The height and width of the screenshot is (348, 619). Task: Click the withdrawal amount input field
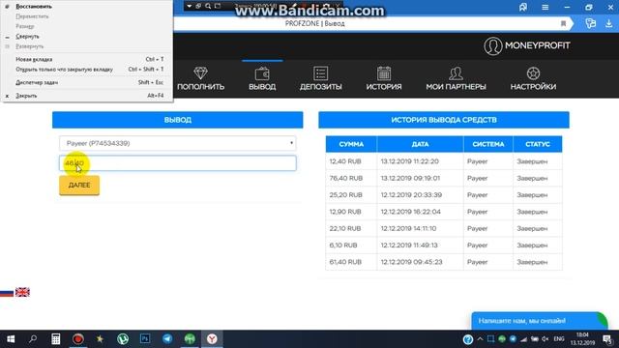click(x=178, y=163)
